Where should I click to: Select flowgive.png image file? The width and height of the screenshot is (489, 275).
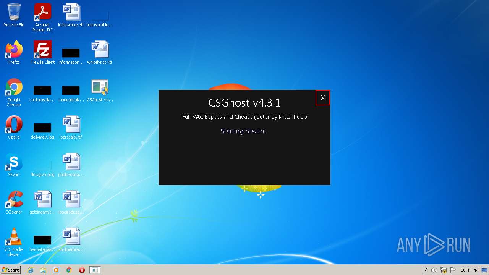tap(42, 168)
